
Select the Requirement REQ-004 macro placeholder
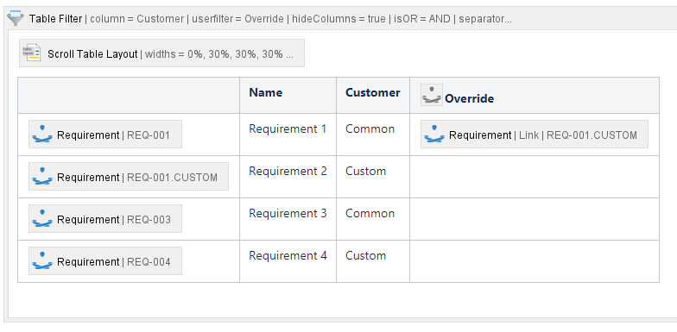tap(105, 260)
